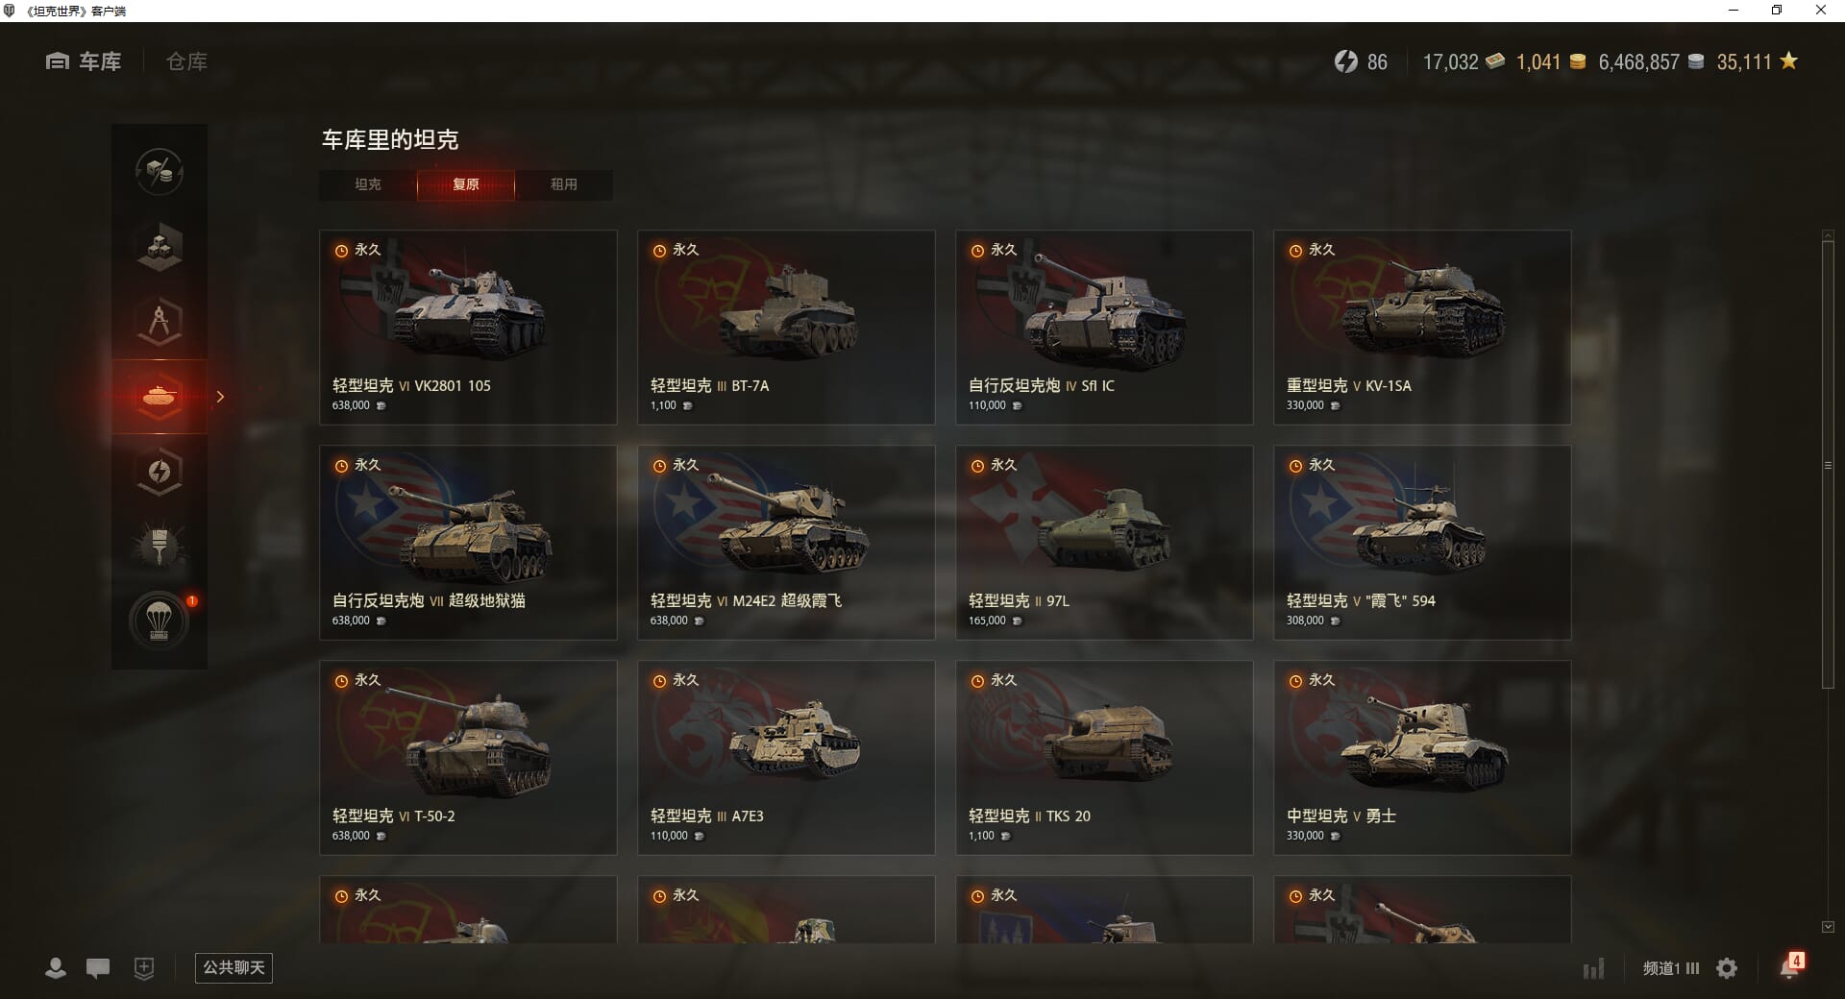Click the lightning bolt boosters sidebar icon
This screenshot has height=999, width=1845.
(160, 472)
